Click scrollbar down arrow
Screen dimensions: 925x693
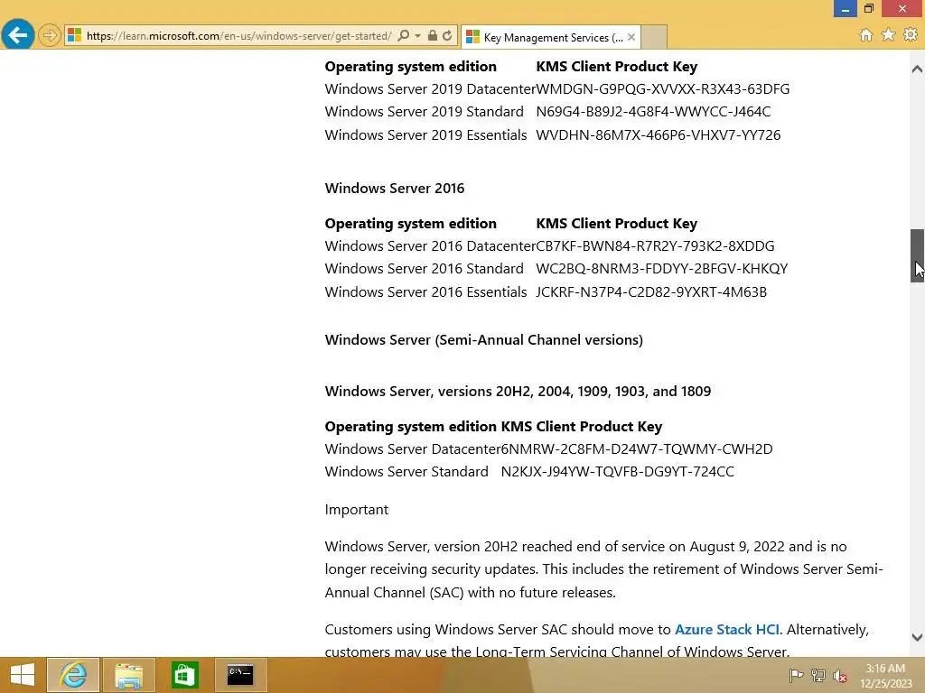917,637
